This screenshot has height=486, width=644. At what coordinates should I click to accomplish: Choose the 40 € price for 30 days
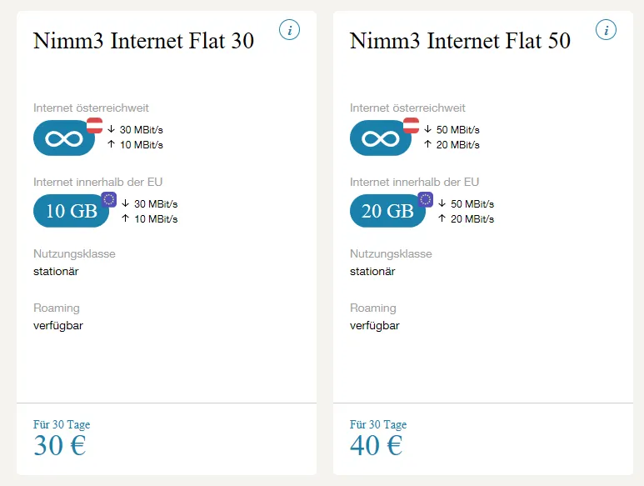(x=377, y=445)
